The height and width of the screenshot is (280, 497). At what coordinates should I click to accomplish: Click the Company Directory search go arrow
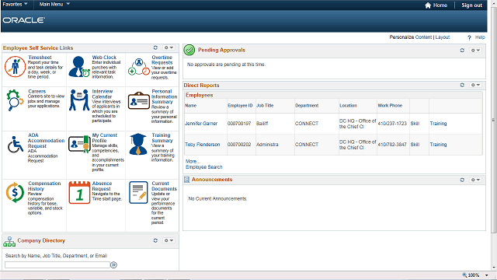(x=114, y=264)
